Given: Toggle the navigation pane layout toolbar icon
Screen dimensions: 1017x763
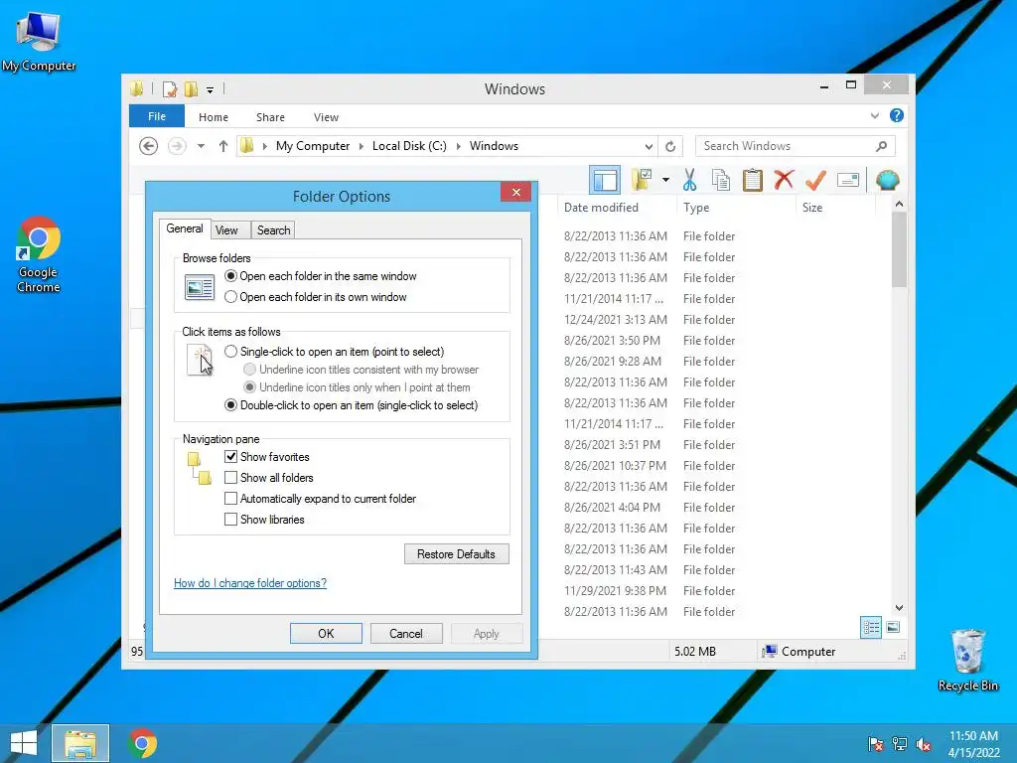Looking at the screenshot, I should [605, 180].
